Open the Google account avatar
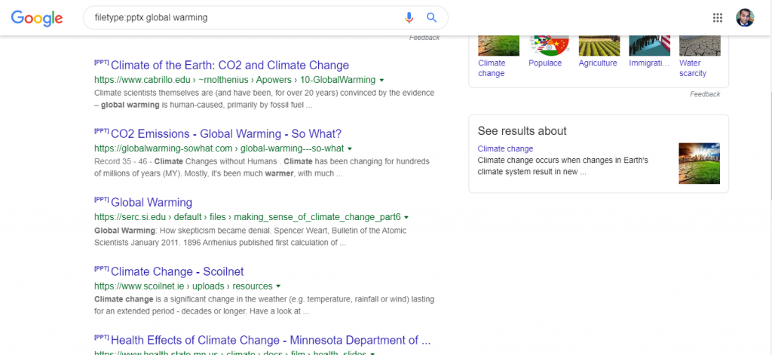 (745, 18)
